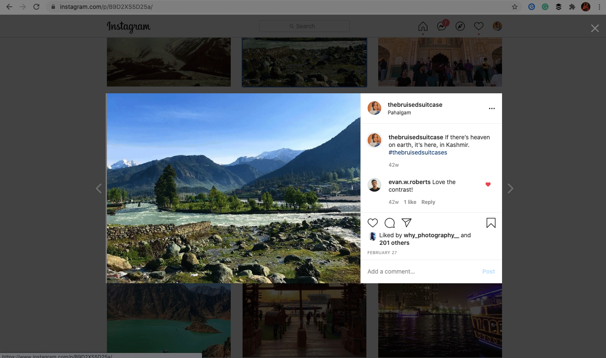Open the Extensions puzzle icon
This screenshot has height=358, width=606.
572,7
